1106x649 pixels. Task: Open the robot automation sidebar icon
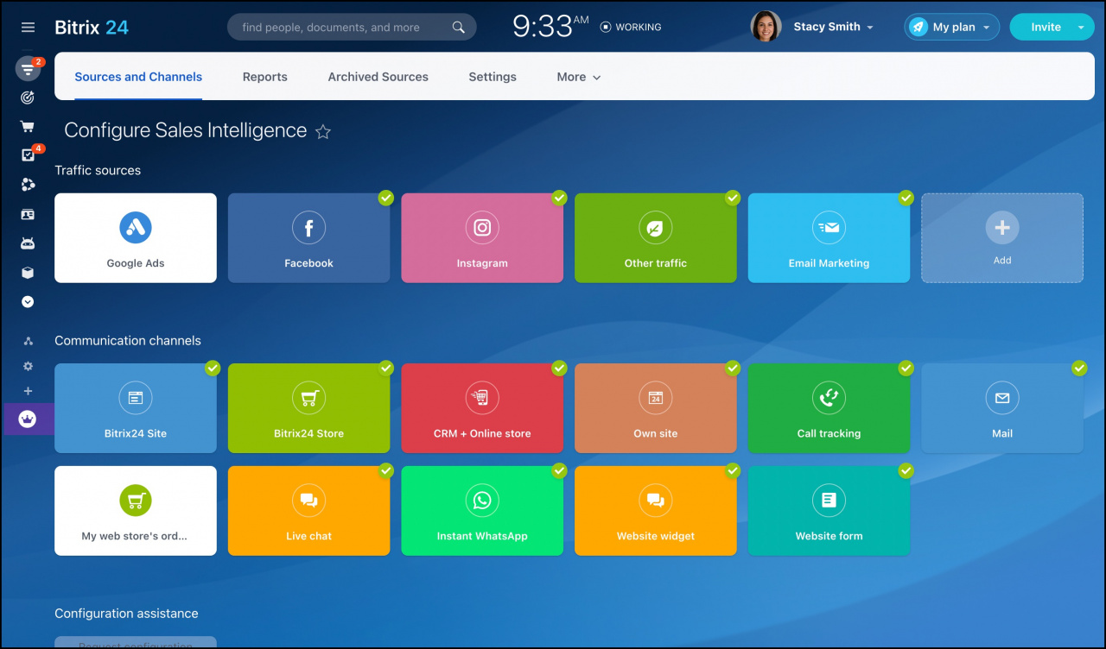coord(28,243)
